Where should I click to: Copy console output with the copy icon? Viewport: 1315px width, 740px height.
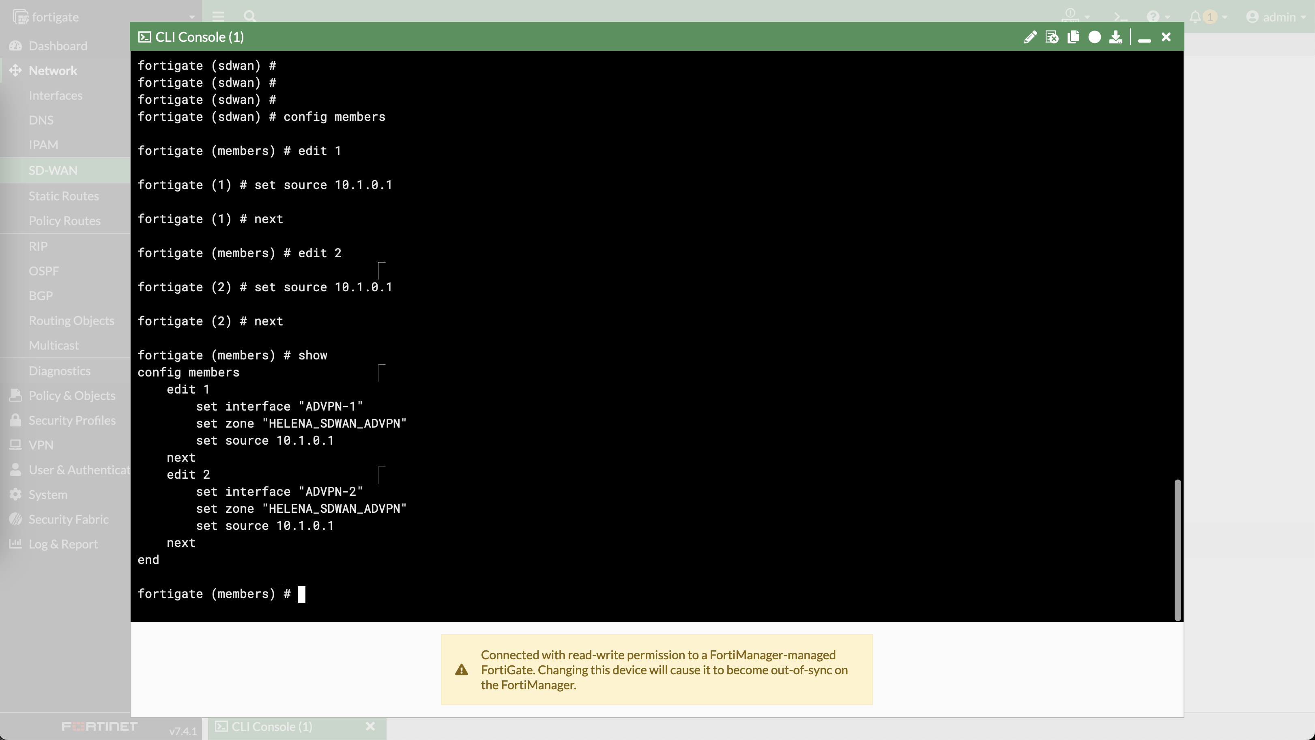point(1073,37)
